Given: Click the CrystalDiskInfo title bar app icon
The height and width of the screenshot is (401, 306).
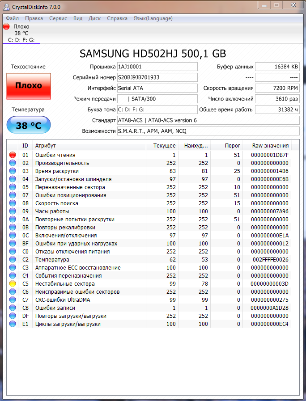Looking at the screenshot, I should pos(6,7).
